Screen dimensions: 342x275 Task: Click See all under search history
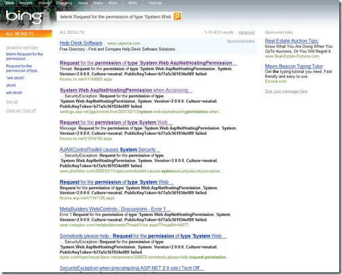[x=12, y=102]
